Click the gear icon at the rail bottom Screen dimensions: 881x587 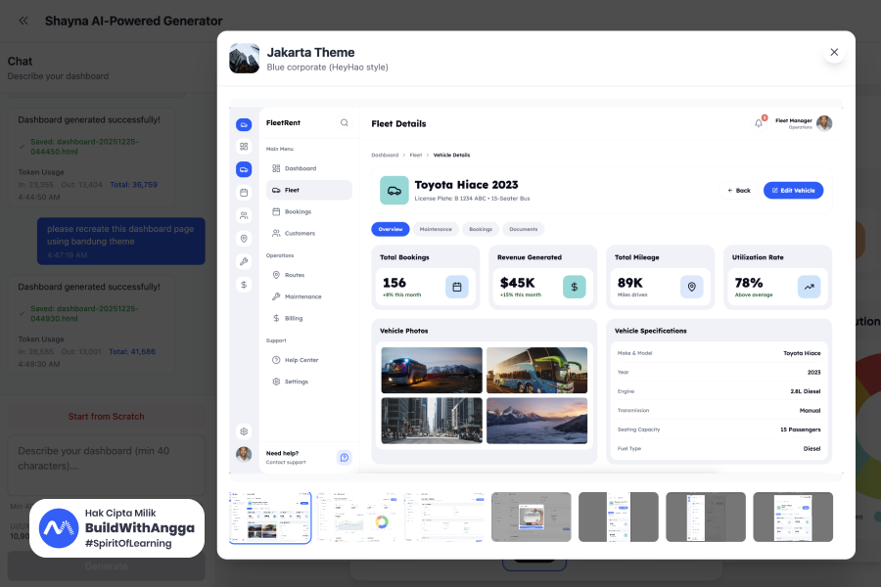[244, 431]
